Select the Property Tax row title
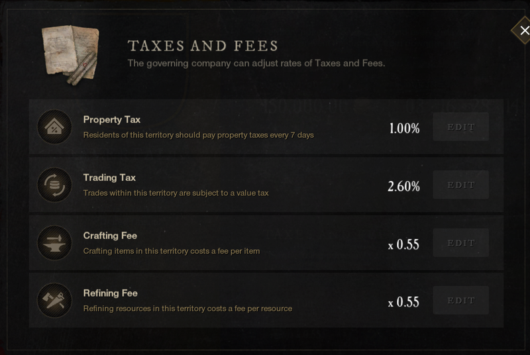This screenshot has height=355, width=530. (x=111, y=120)
